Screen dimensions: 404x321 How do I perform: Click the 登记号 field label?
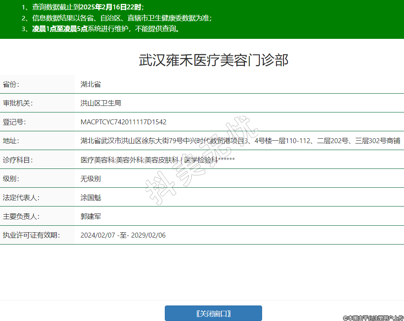(x=14, y=122)
